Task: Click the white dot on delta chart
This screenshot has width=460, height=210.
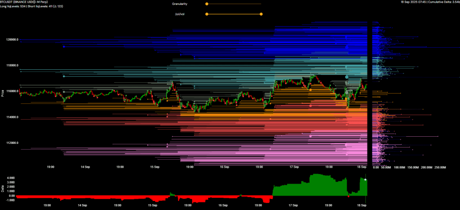Action: tap(365, 179)
